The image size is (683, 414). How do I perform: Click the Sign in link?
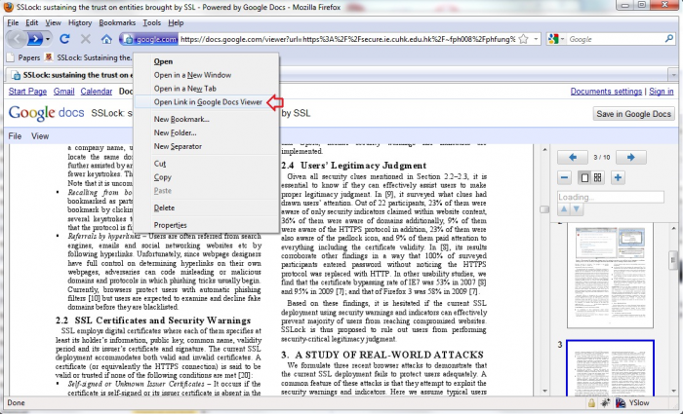(x=662, y=92)
